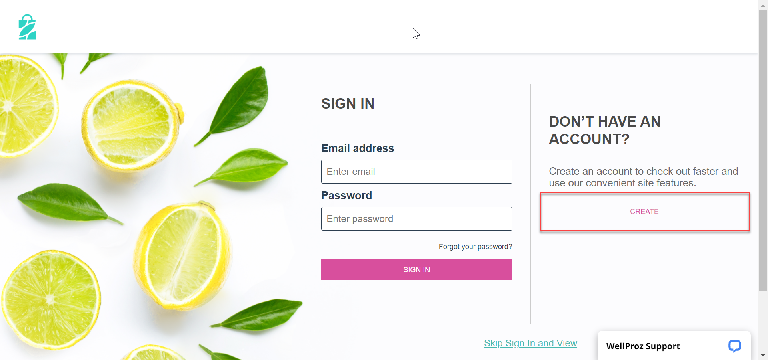The height and width of the screenshot is (360, 768).
Task: Focus the Enter email field
Action: (416, 172)
